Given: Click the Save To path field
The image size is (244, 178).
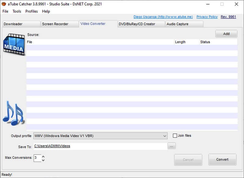Looking at the screenshot, I should [100, 146].
